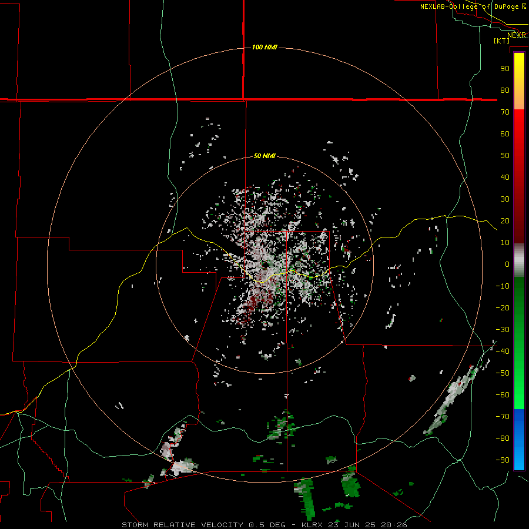This screenshot has width=529, height=529.
Task: Click the -70 value on the velocity scale
Action: [503, 417]
